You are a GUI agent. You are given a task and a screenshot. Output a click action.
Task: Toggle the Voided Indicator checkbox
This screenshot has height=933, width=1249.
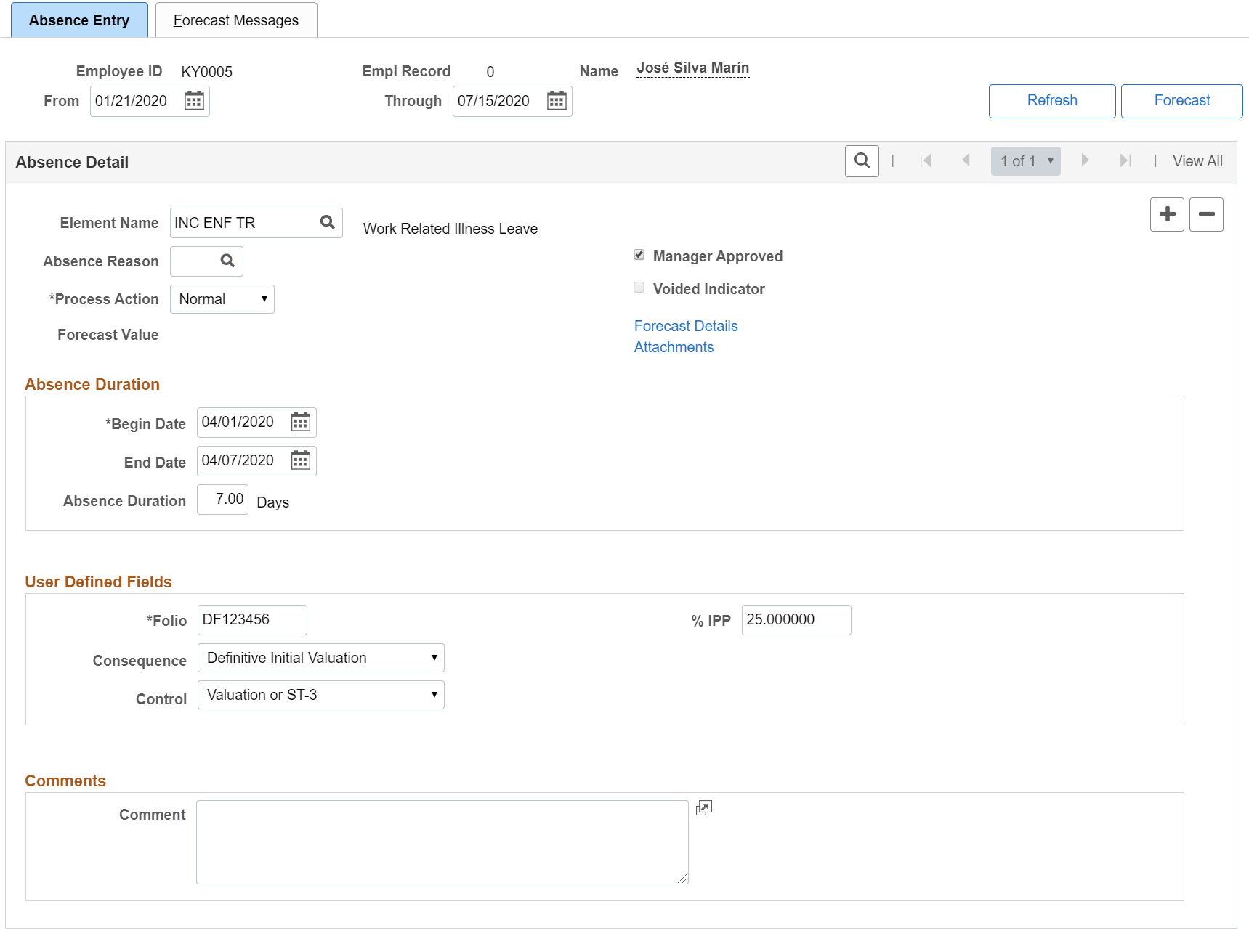pyautogui.click(x=639, y=288)
